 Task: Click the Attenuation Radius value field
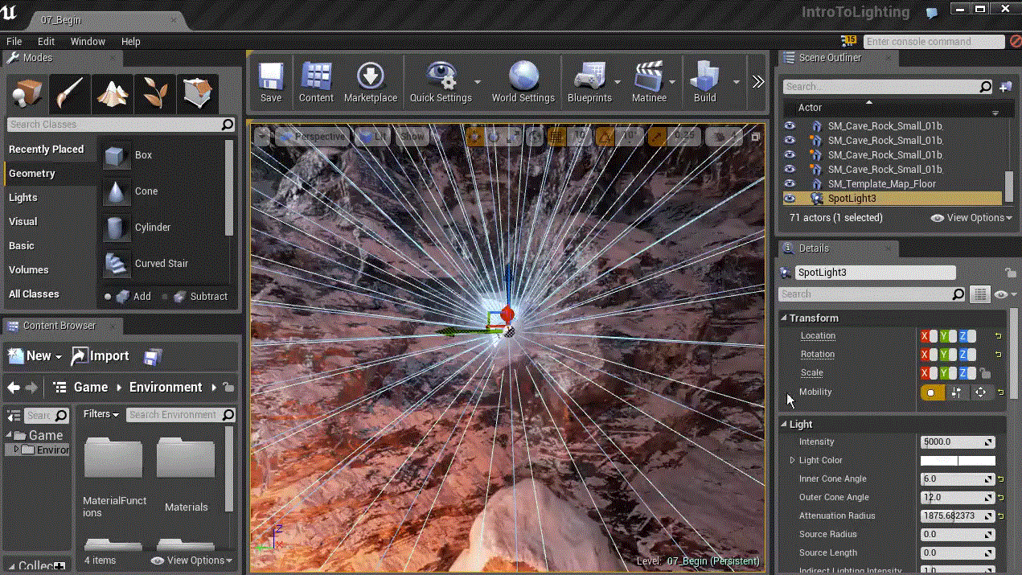958,516
